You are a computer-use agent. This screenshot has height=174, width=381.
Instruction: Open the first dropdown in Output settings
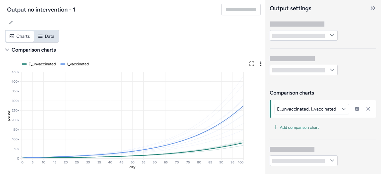point(304,36)
